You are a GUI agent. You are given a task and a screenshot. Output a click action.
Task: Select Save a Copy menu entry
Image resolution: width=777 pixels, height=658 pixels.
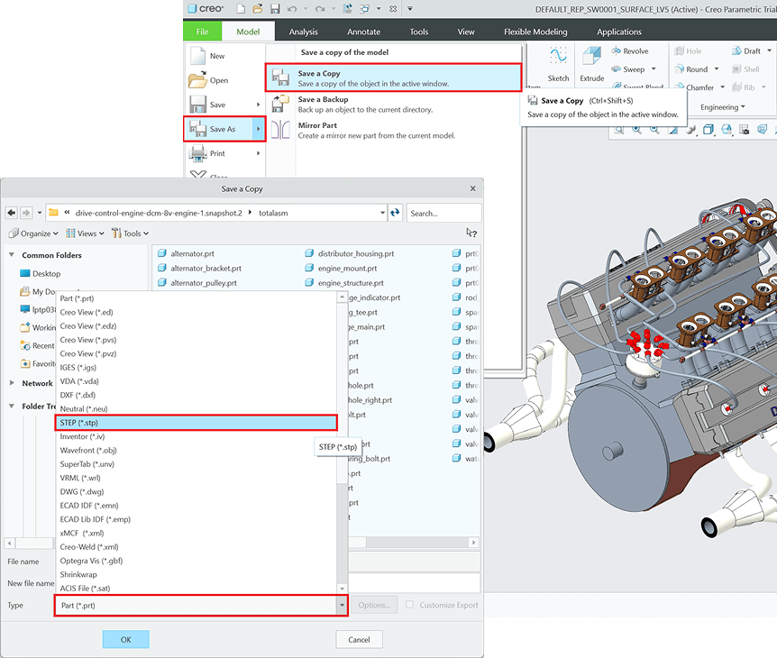393,78
